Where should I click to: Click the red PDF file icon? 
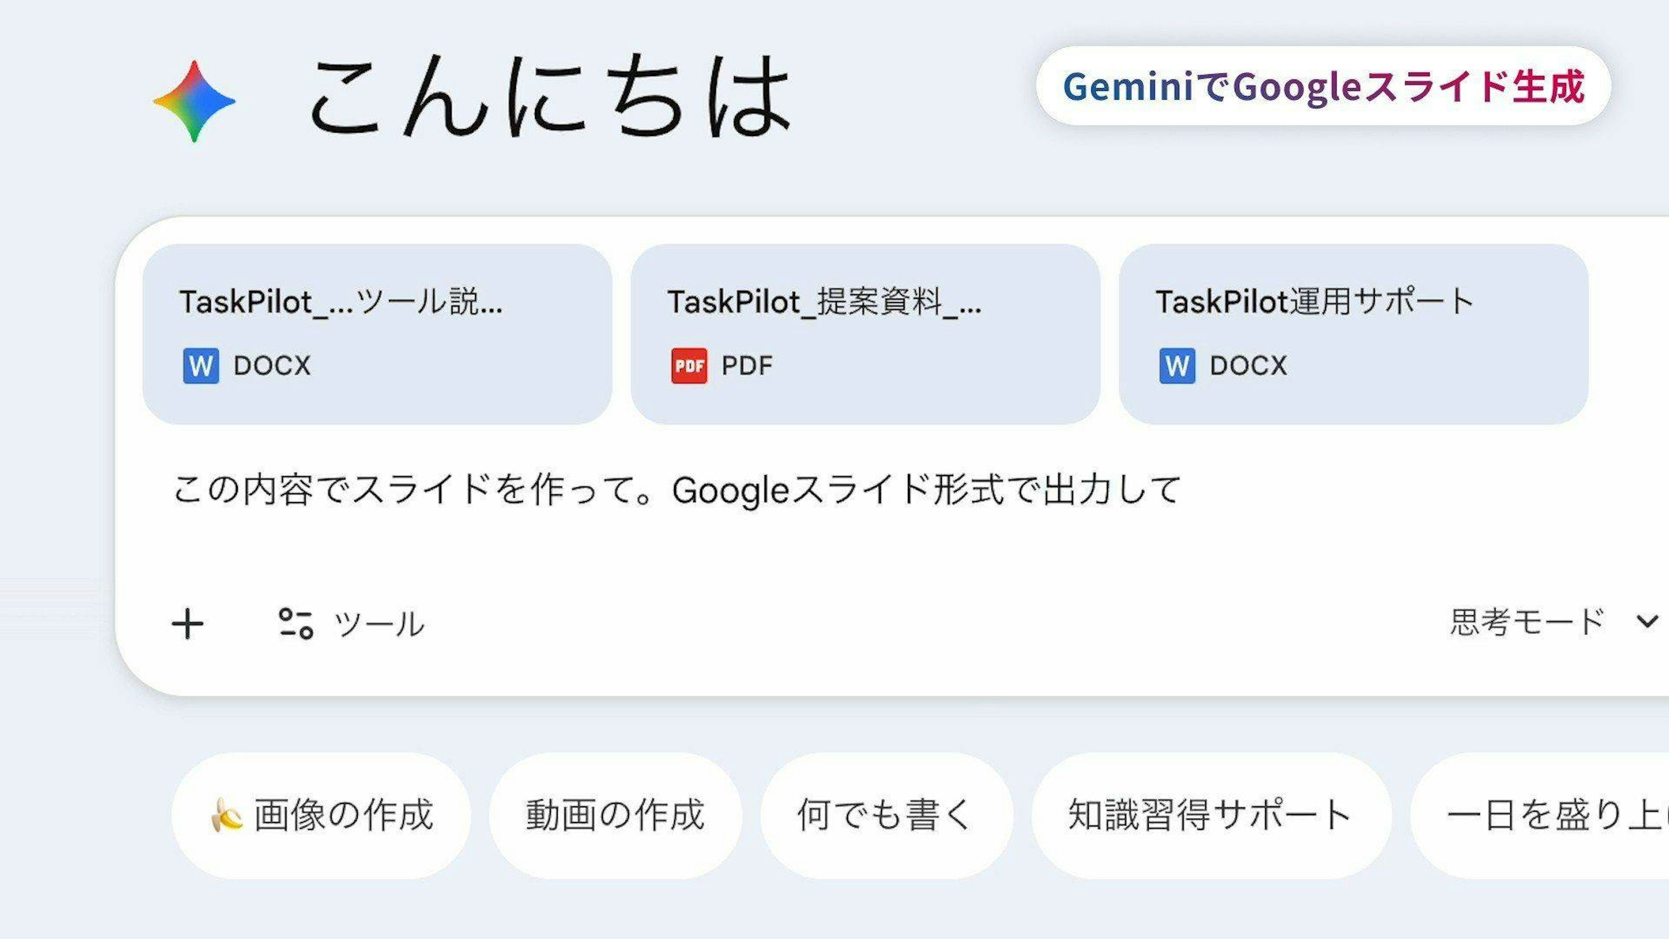tap(689, 366)
